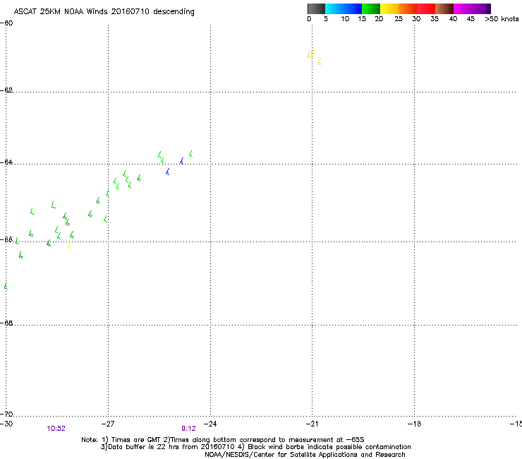Click the >50 knots legend label
The height and width of the screenshot is (459, 522).
coord(502,19)
